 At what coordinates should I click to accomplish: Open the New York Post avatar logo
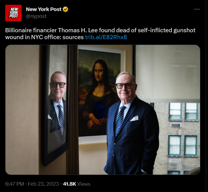click(13, 13)
